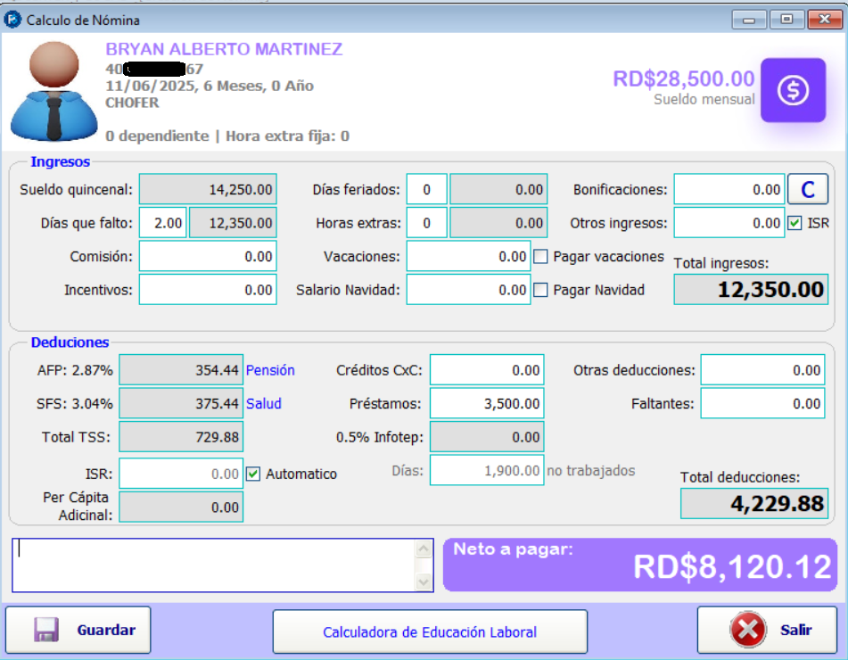Click the Días que falto input field
The height and width of the screenshot is (660, 848).
click(x=162, y=223)
